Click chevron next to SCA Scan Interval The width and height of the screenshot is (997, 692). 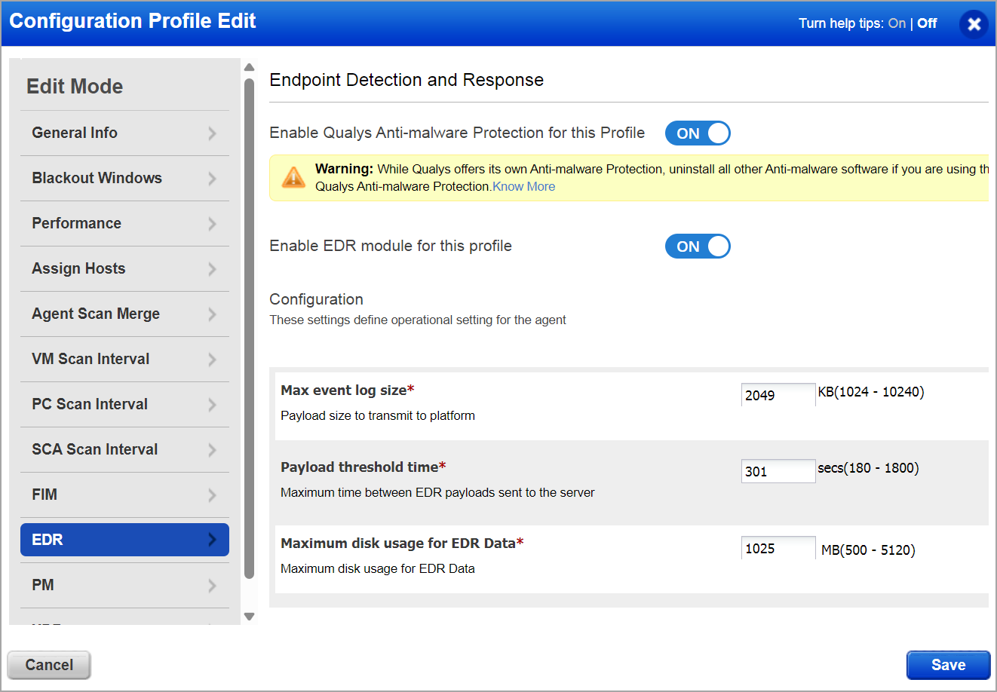212,450
